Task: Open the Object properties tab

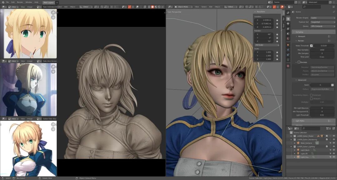Action: point(288,45)
